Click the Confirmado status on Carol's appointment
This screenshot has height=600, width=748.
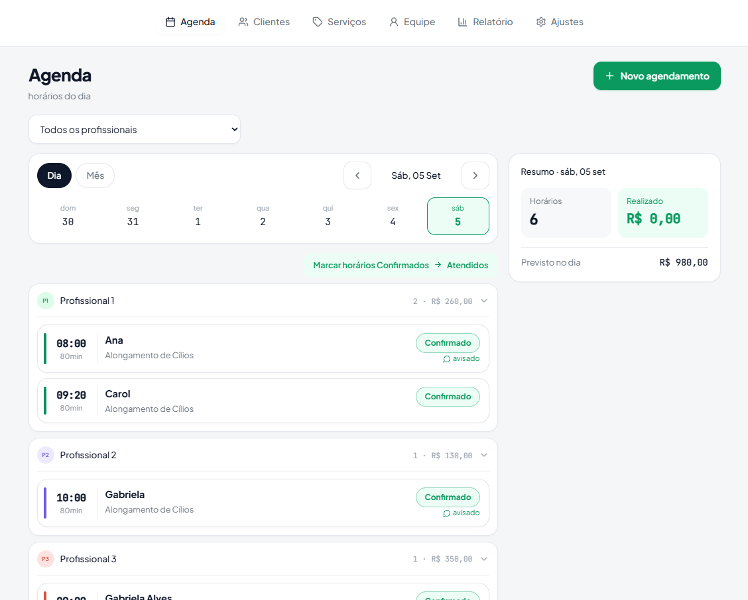click(448, 397)
